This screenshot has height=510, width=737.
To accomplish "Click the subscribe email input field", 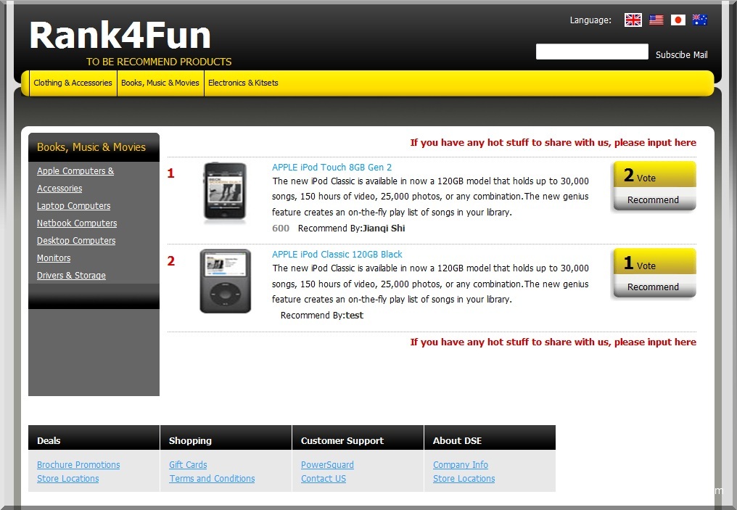I will pos(591,52).
